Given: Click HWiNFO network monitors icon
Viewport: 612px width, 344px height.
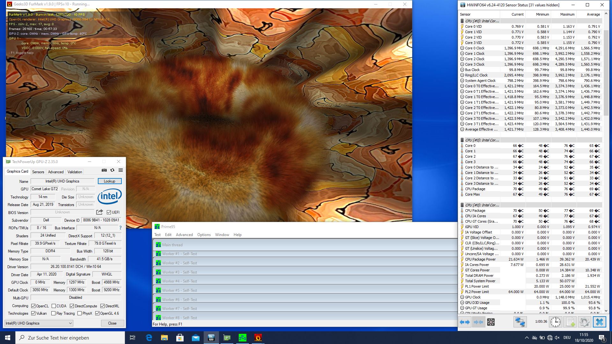Looking at the screenshot, I should tap(520, 322).
